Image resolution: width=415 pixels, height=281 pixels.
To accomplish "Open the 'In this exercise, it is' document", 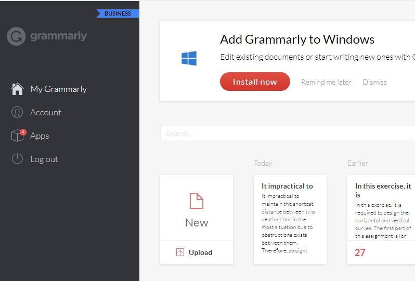I will pos(381,220).
